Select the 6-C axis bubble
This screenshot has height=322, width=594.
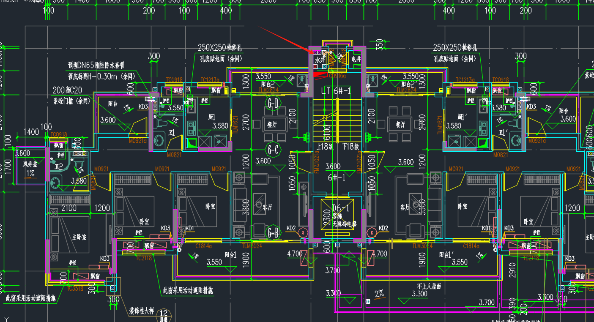273,149
